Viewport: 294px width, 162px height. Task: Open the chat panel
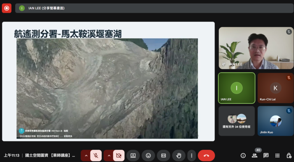click(x=266, y=155)
